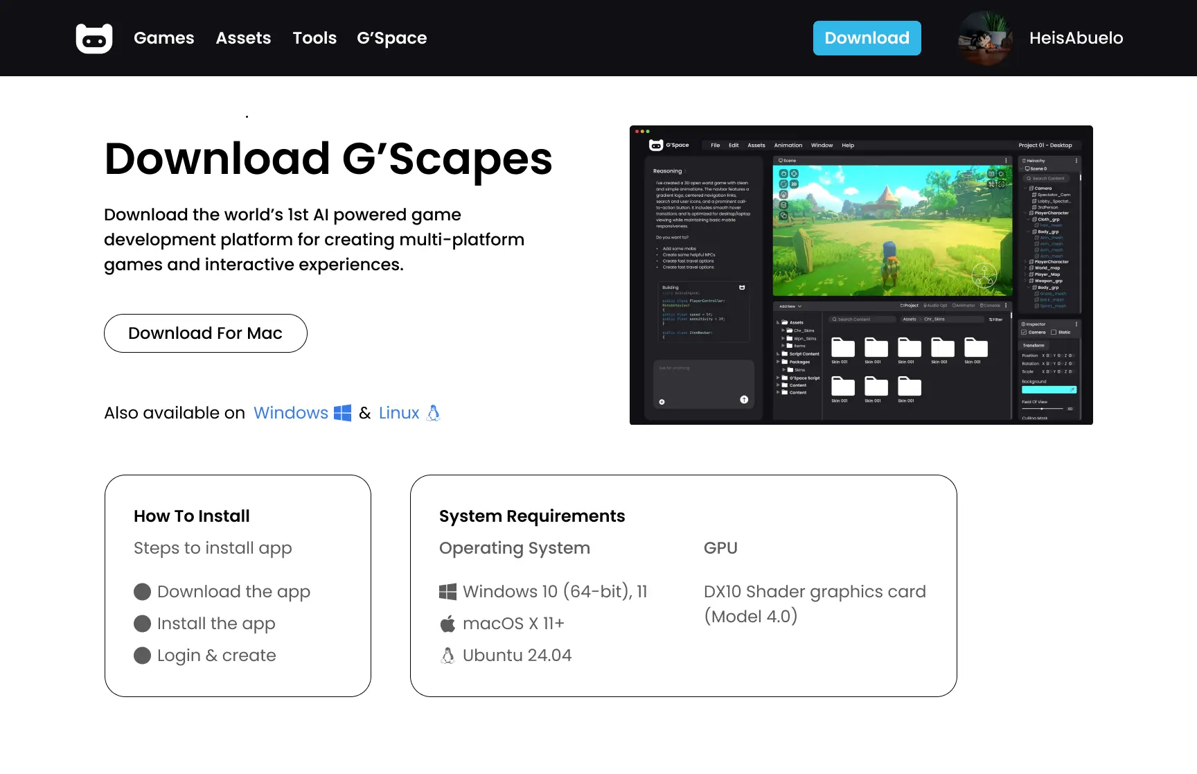
Task: Expand the Weapon_grp node in the Hierarchy
Action: click(1025, 281)
